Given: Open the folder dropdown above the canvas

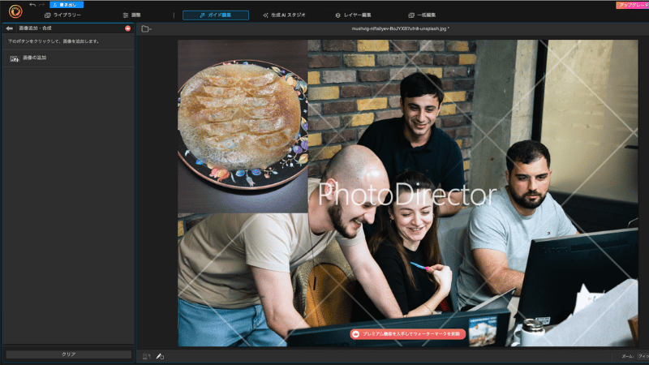Looking at the screenshot, I should [146, 28].
